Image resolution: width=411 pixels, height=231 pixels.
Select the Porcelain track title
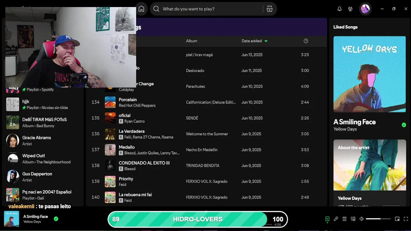coord(128,99)
